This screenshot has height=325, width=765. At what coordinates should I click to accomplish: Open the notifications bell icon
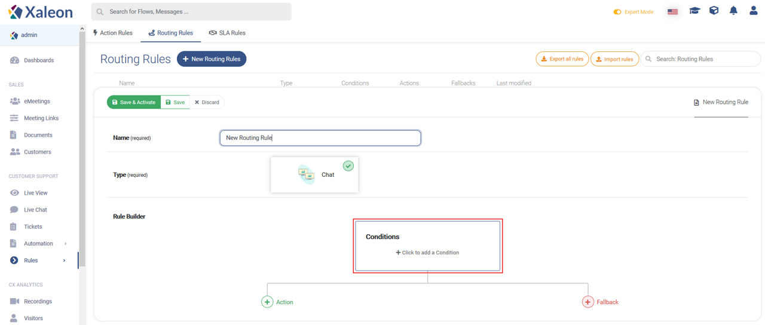click(x=733, y=11)
